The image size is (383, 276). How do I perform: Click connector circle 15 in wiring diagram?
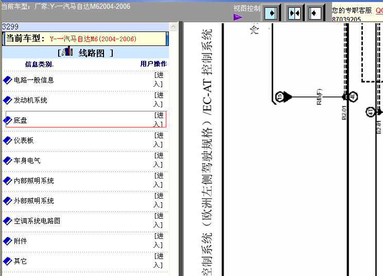pyautogui.click(x=280, y=97)
